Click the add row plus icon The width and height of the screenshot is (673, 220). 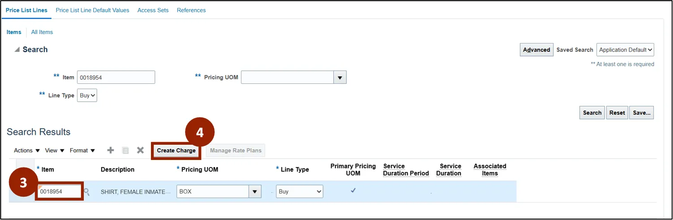pos(110,151)
